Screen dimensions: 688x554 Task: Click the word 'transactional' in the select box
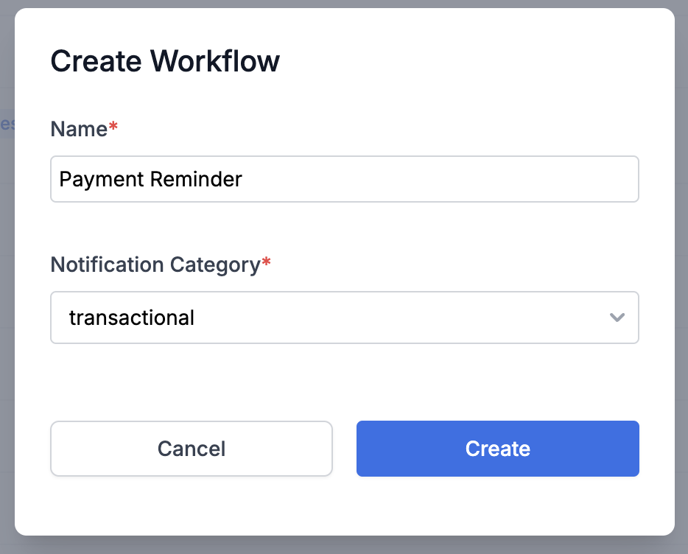[x=132, y=318]
